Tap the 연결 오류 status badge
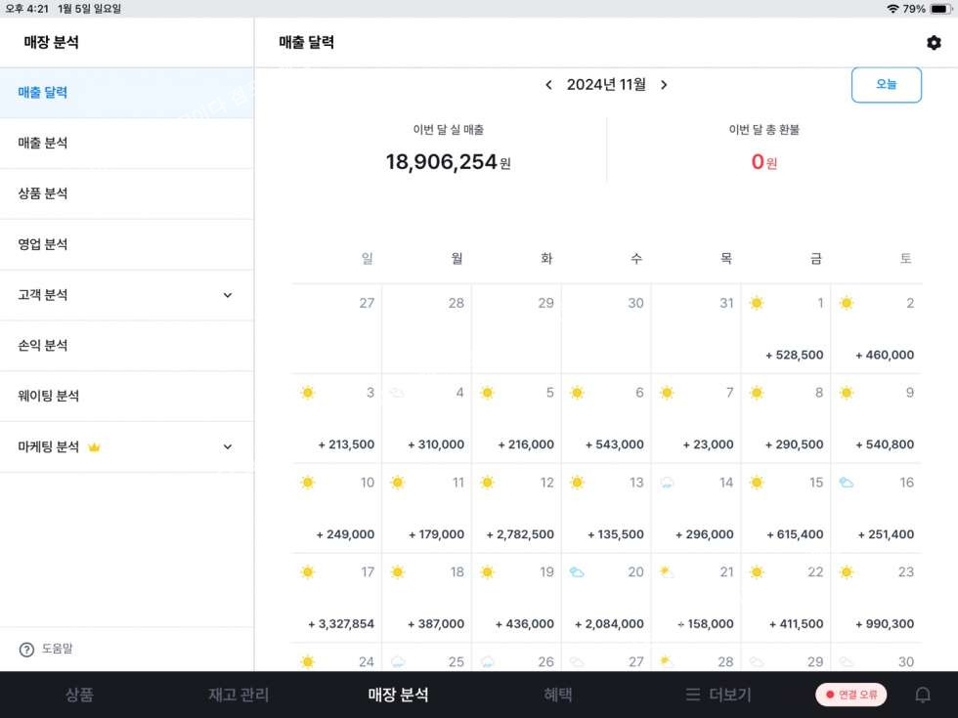 pyautogui.click(x=851, y=695)
